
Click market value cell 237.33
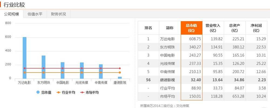(195, 64)
